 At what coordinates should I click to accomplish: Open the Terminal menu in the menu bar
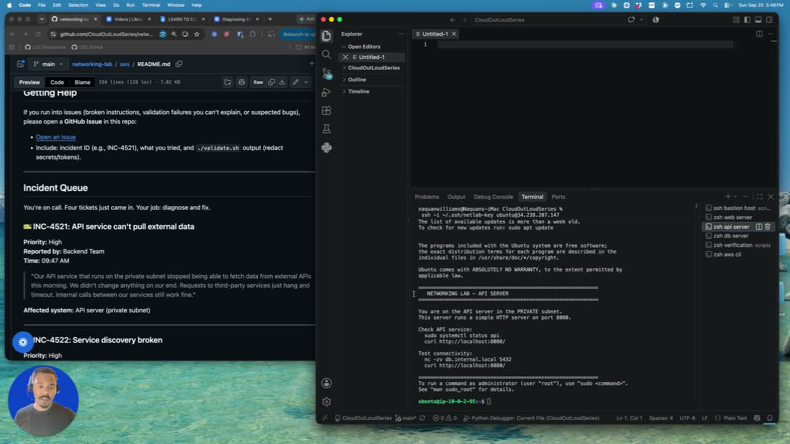click(x=151, y=5)
